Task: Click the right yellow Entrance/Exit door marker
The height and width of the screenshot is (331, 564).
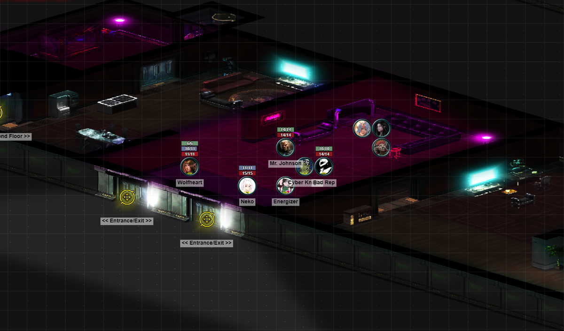Action: [x=206, y=219]
